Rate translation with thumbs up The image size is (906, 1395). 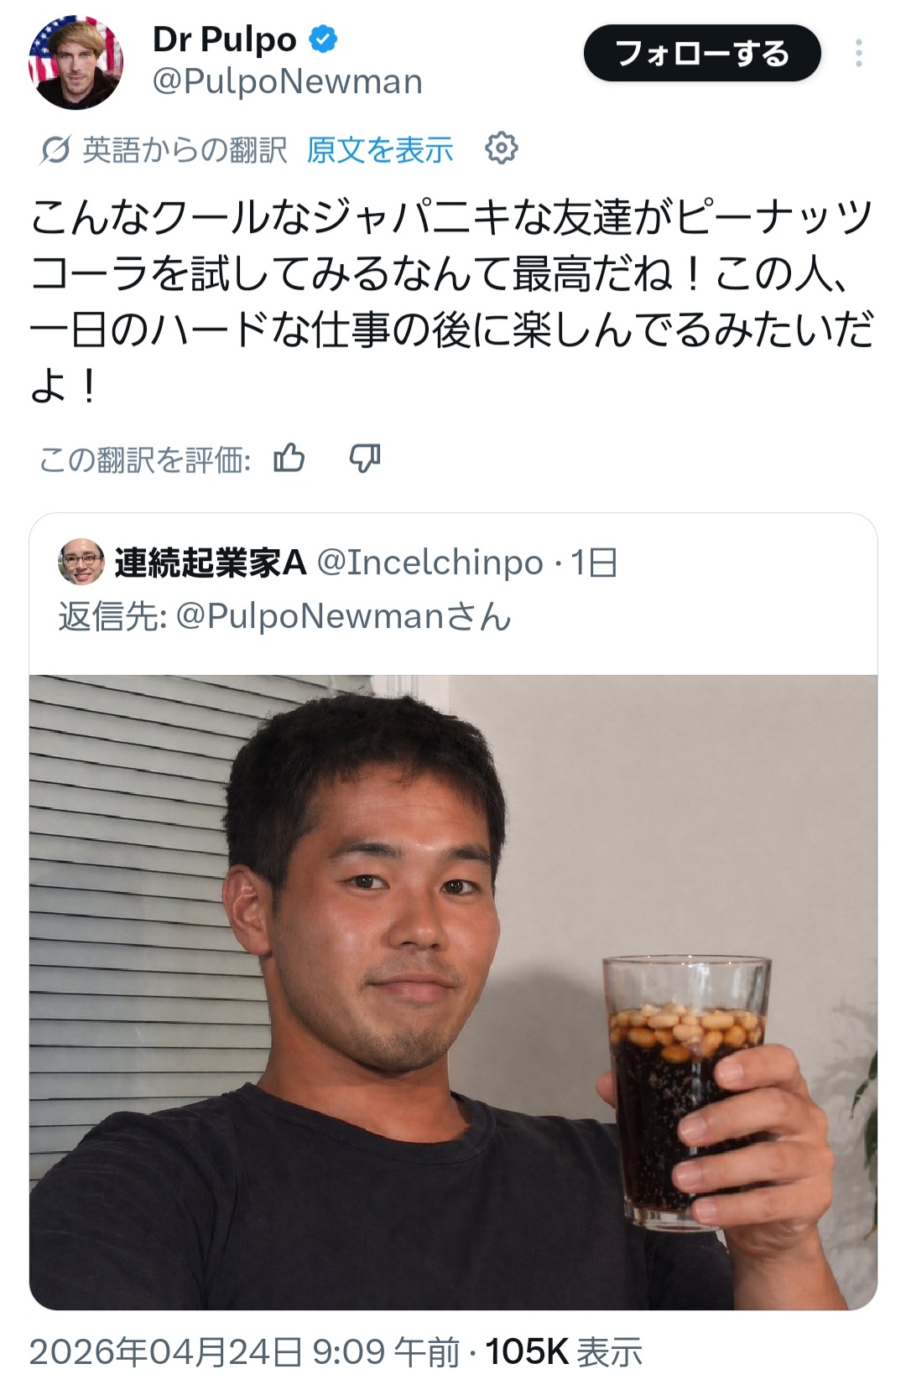(x=289, y=459)
